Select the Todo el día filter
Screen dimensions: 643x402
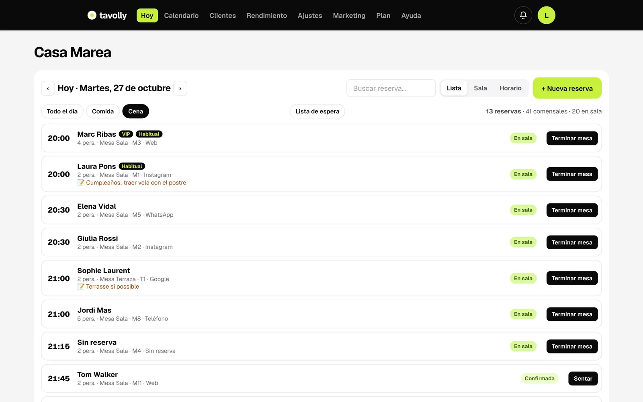[62, 111]
